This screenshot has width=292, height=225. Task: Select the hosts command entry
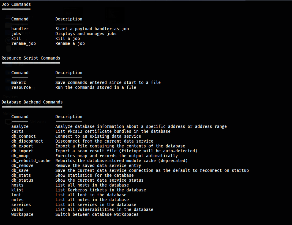17,185
